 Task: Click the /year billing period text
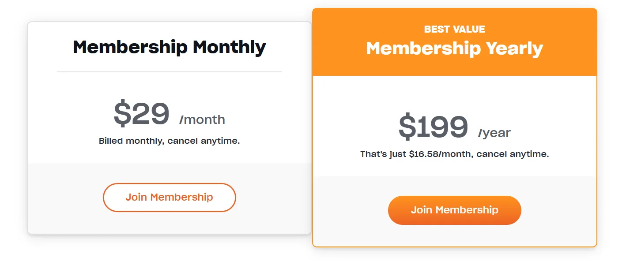point(494,133)
